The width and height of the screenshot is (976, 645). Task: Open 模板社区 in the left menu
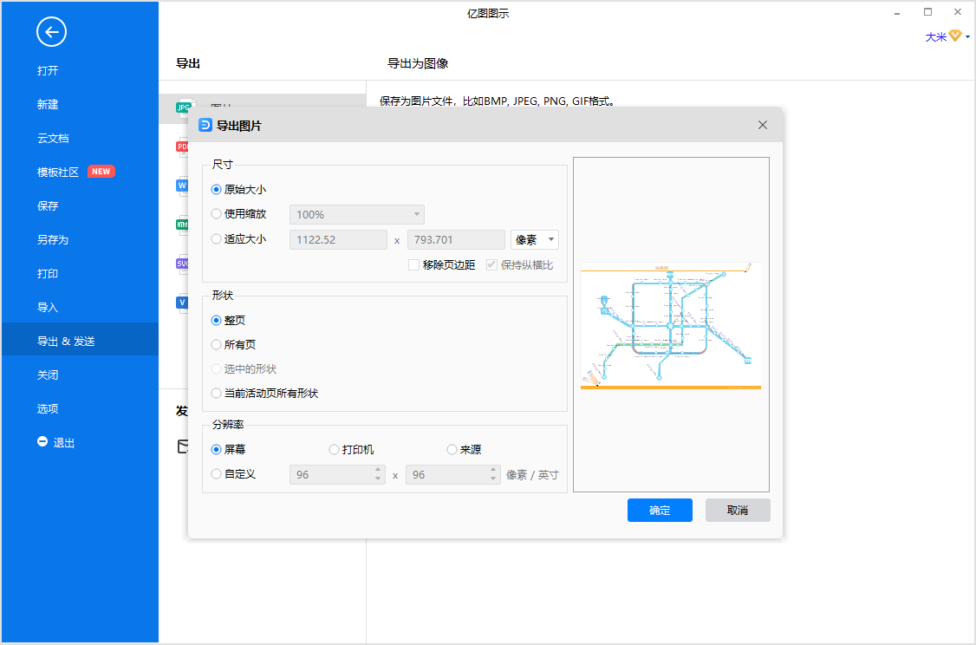tap(58, 172)
